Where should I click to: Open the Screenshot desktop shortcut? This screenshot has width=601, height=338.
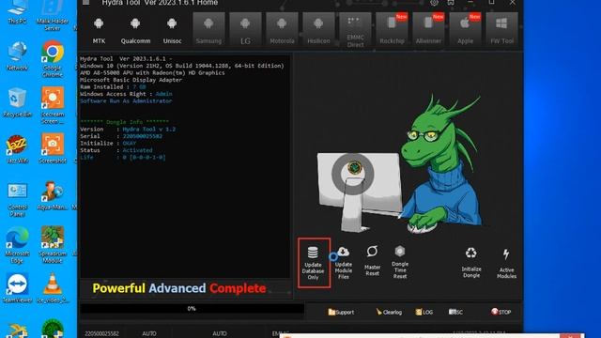(53, 148)
